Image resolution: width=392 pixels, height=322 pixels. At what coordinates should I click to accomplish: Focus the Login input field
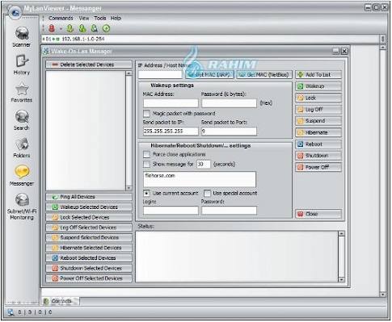(x=171, y=211)
